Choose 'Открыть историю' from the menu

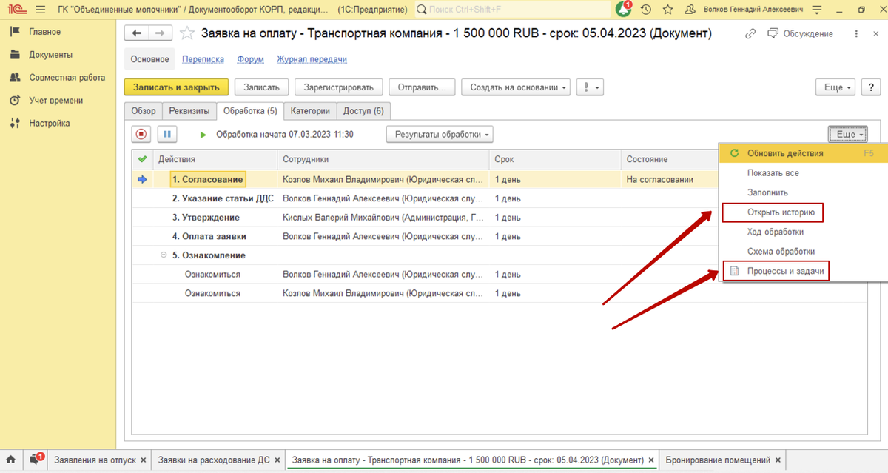781,213
